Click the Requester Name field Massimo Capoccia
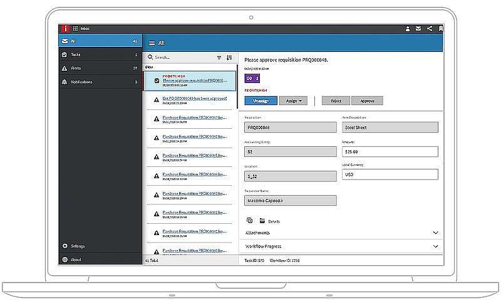 point(291,201)
